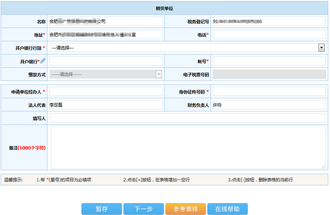Focus the 开户银行 text field
The height and width of the screenshot is (215, 330).
[106, 61]
